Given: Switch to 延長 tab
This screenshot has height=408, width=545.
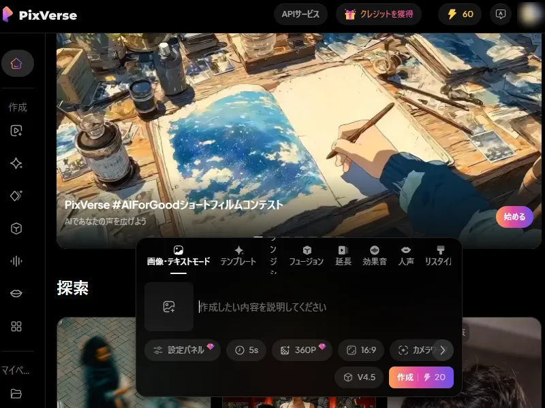Looking at the screenshot, I should pyautogui.click(x=343, y=257).
